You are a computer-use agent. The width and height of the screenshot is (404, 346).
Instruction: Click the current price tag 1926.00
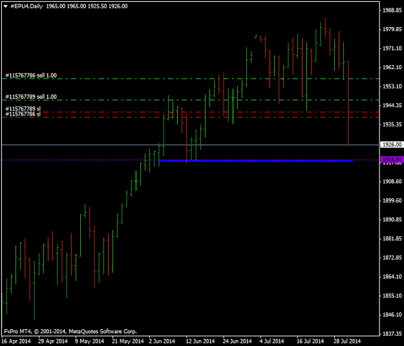point(392,145)
